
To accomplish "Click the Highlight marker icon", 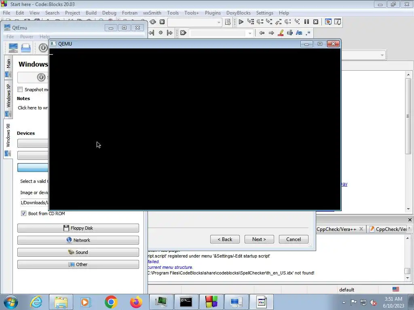I will tap(281, 33).
